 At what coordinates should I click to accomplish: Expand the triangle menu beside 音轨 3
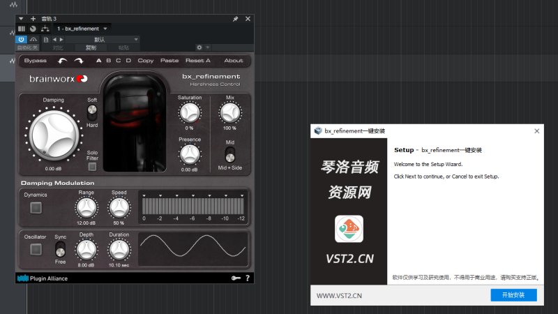[21, 19]
